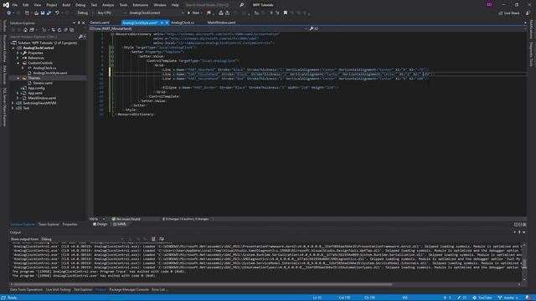Click the user account badge in title bar
536x301 pixels.
[489, 4]
